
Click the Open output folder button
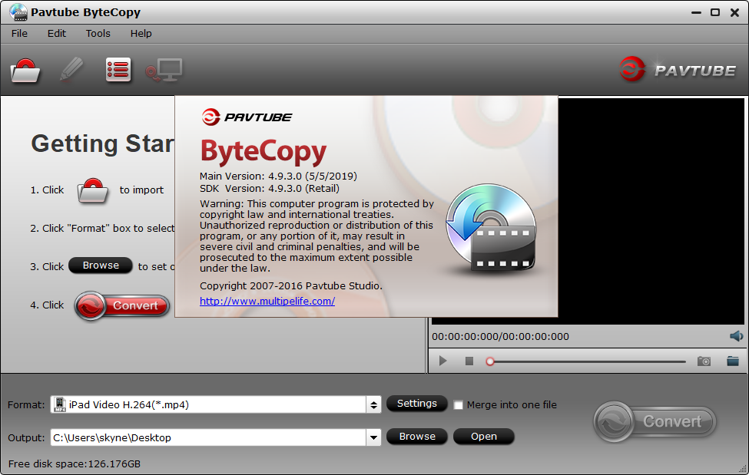[x=483, y=437]
